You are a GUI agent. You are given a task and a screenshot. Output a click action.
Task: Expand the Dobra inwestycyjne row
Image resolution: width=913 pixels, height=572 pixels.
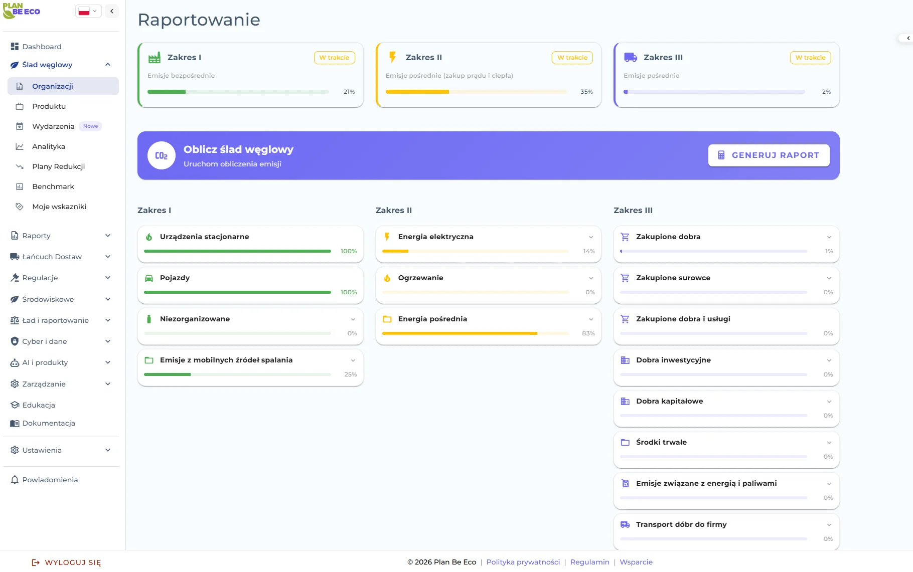tap(829, 360)
